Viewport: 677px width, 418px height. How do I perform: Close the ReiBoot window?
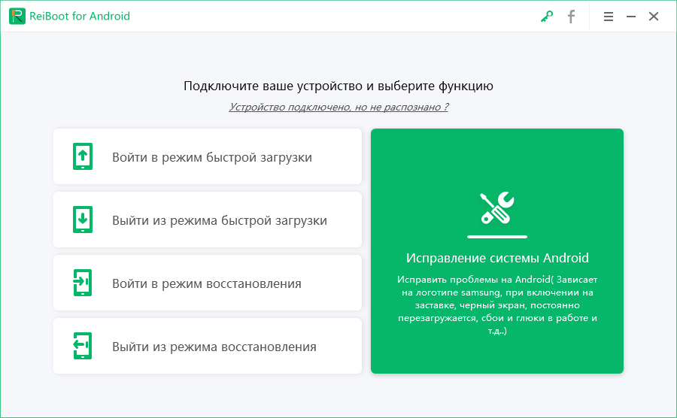tap(654, 17)
